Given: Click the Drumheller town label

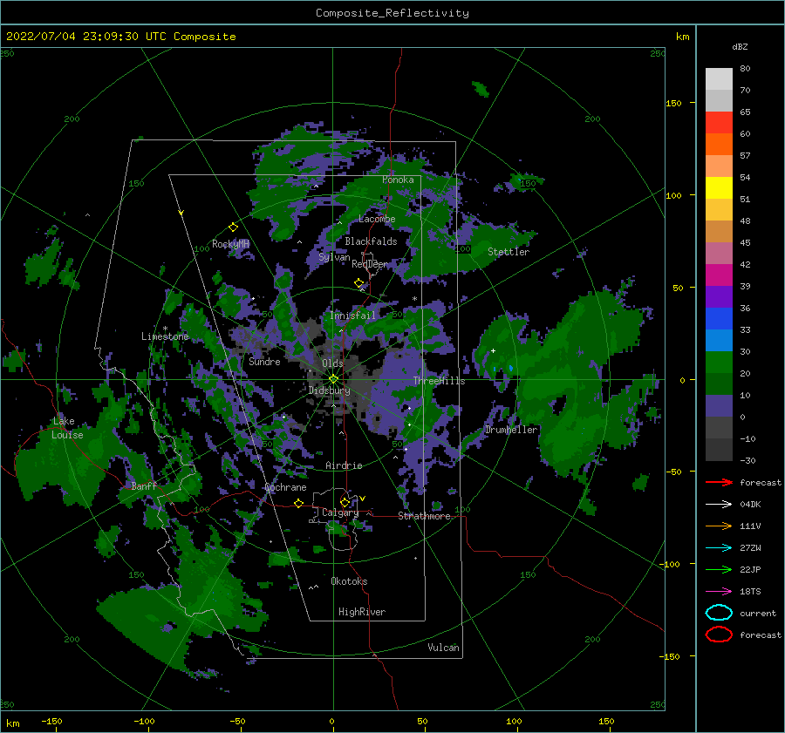Looking at the screenshot, I should (x=511, y=430).
